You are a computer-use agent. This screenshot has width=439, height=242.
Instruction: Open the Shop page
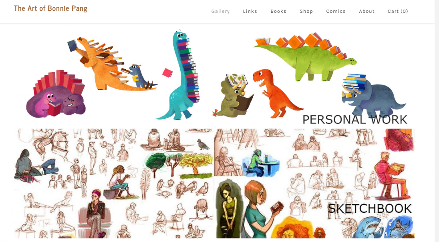306,11
